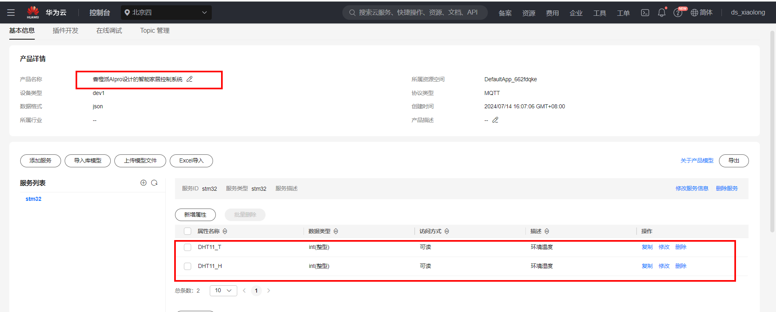
Task: Click the cloud services search box
Action: tap(416, 13)
